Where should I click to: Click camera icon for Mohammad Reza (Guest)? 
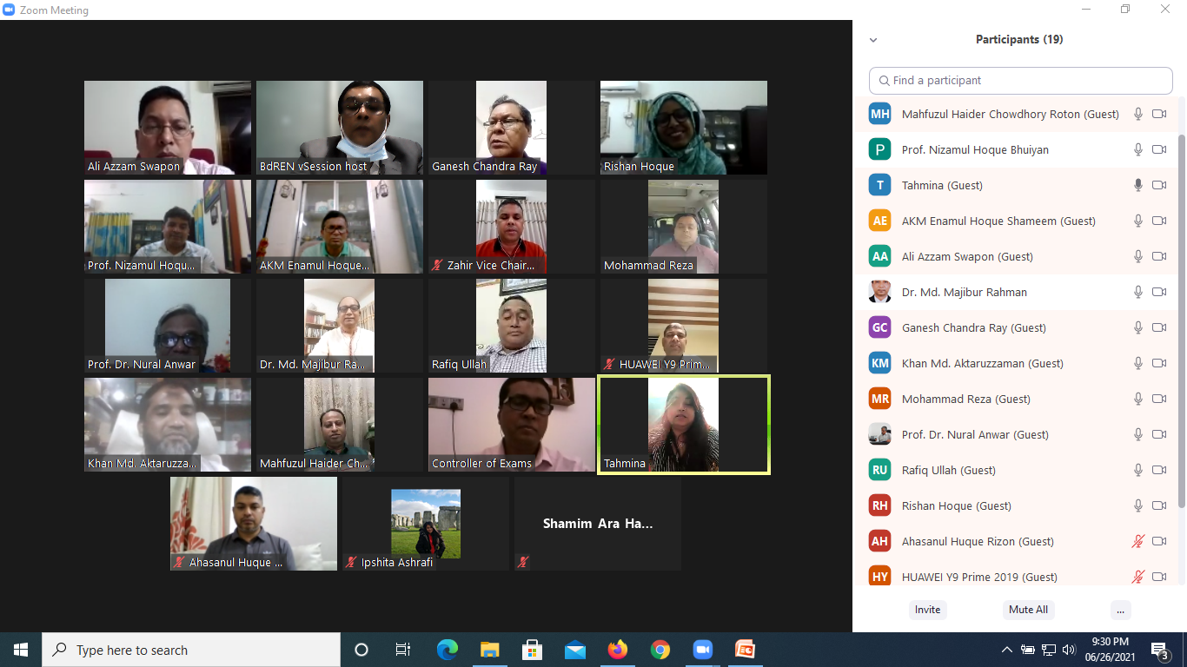coord(1159,399)
